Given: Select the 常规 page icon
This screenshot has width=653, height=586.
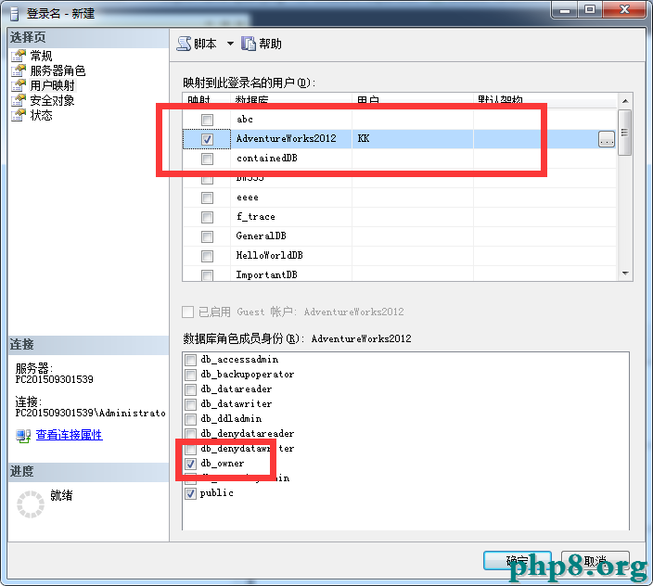Looking at the screenshot, I should [x=19, y=56].
